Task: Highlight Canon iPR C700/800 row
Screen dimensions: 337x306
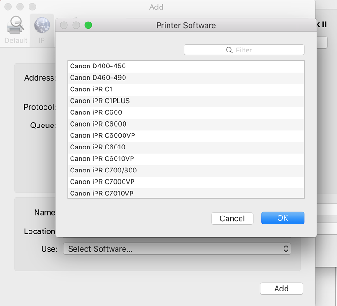Action: [x=186, y=171]
